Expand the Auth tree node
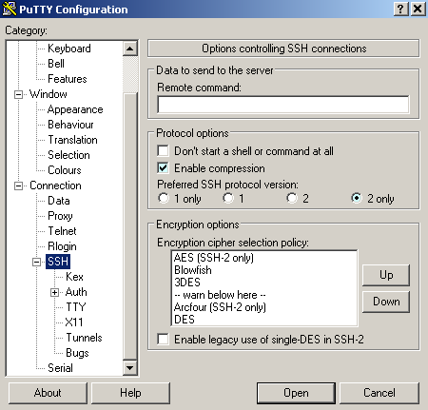Image resolution: width=428 pixels, height=410 pixels. point(55,292)
